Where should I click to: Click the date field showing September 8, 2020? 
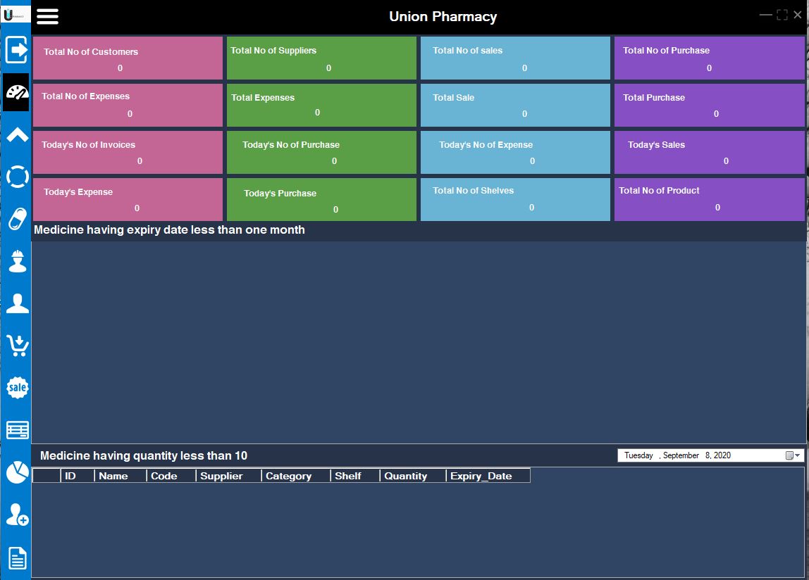coord(710,455)
